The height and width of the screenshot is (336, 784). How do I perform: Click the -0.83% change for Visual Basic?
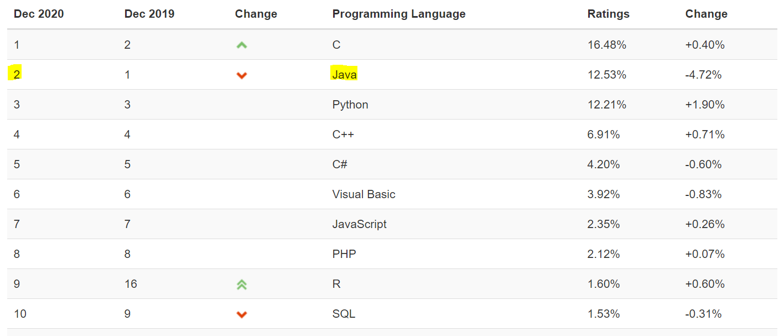click(x=703, y=194)
